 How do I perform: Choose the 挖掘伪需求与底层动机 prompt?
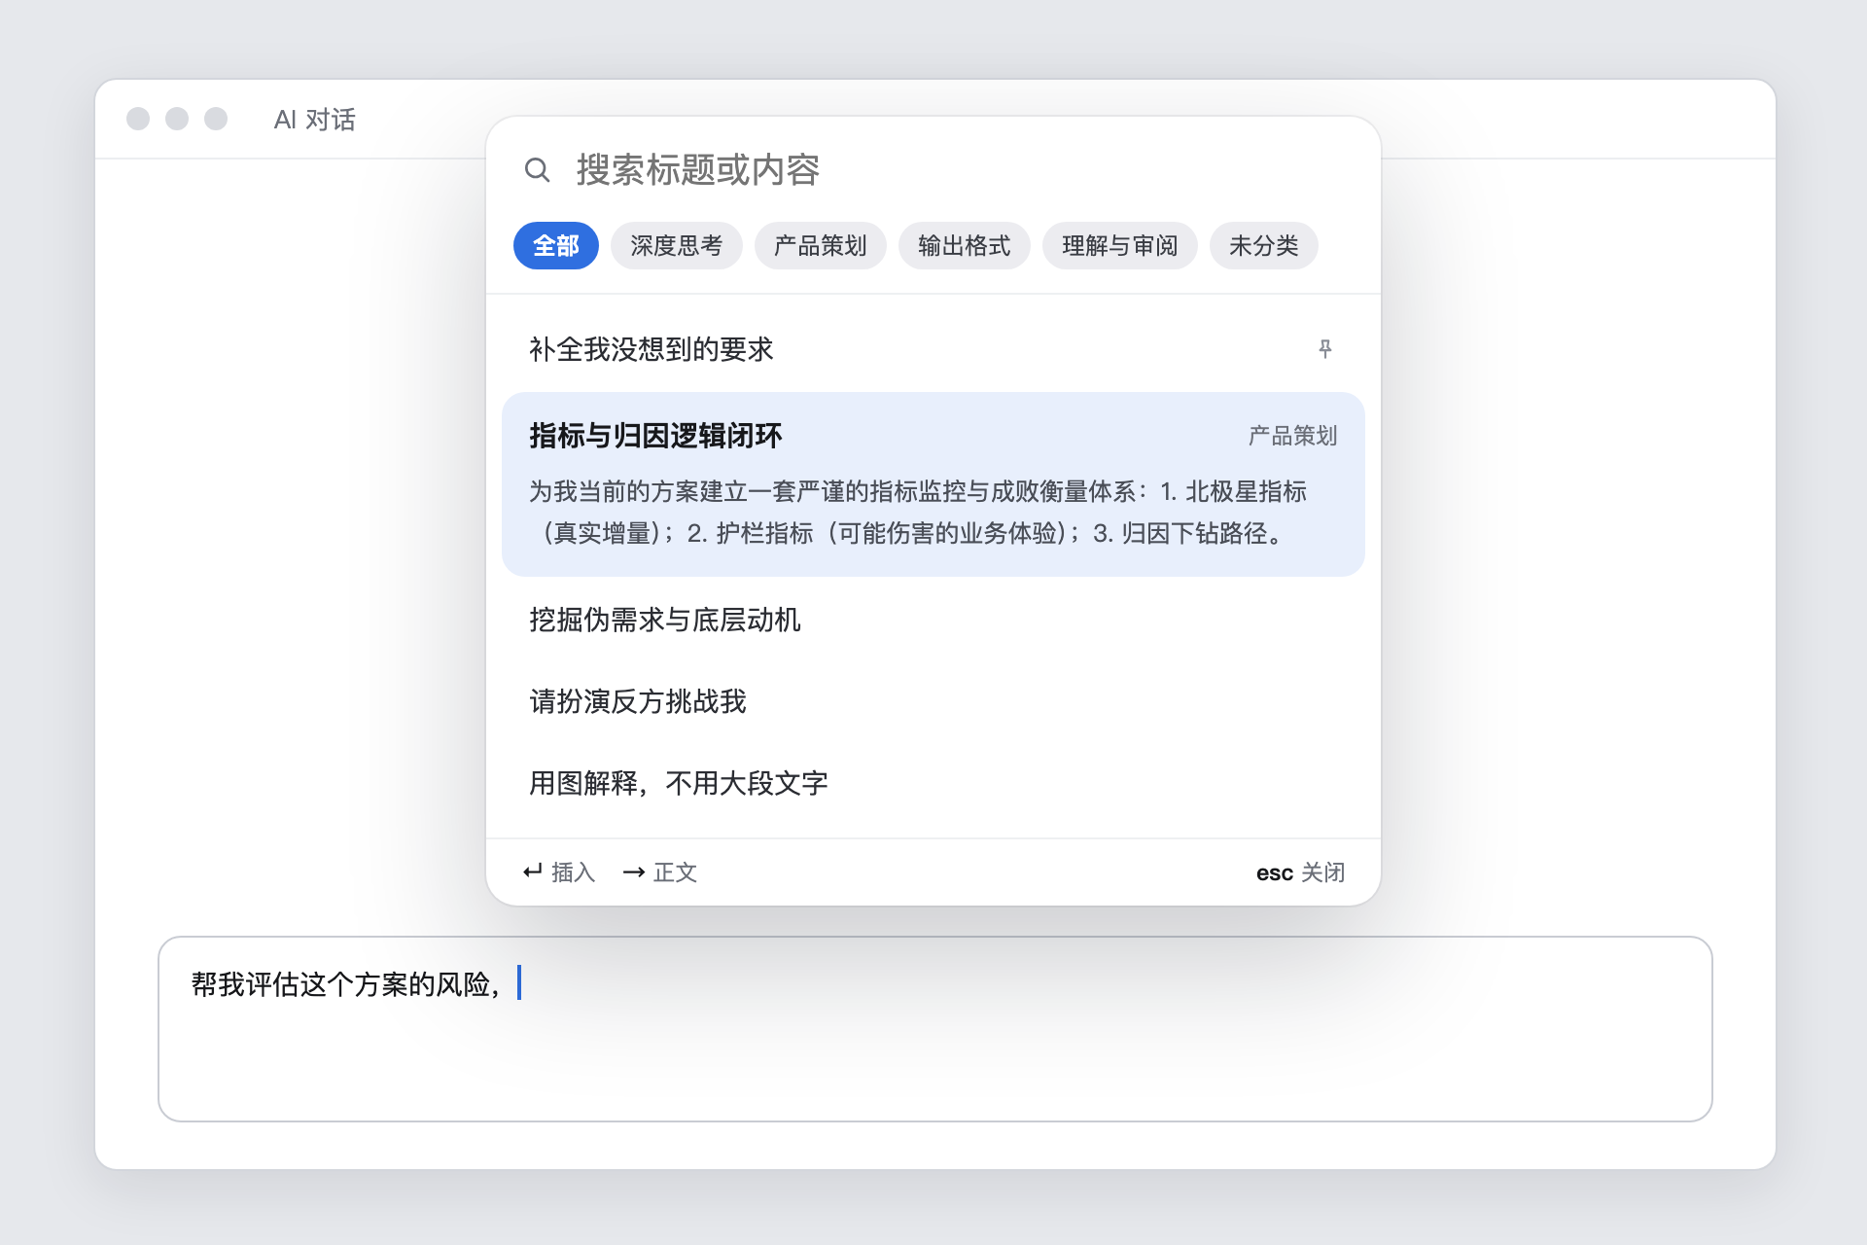(933, 620)
